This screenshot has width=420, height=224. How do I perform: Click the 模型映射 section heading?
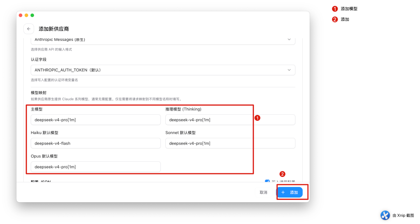(38, 93)
